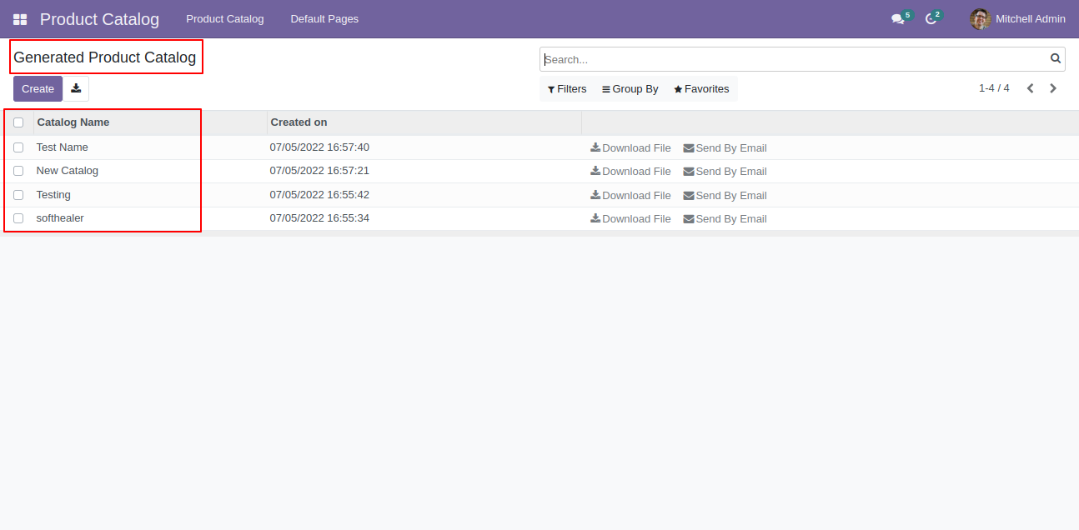Open the apps grid menu icon
The image size is (1079, 530).
click(20, 19)
